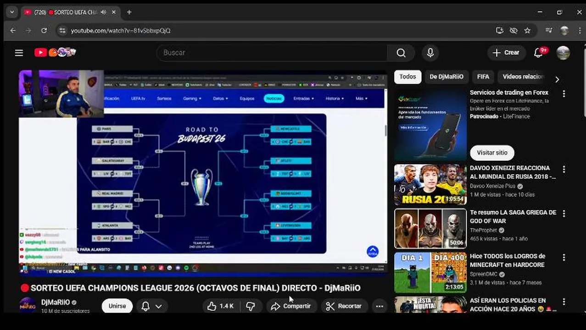Open a new browser tab
The image size is (586, 330).
tap(129, 12)
